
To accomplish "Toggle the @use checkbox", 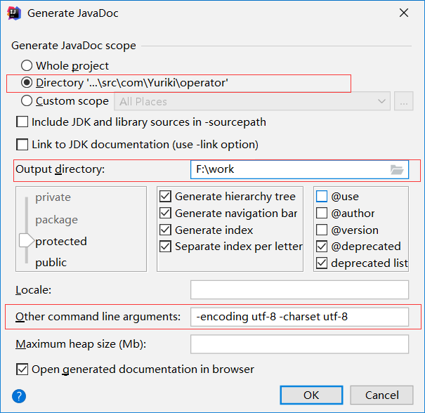I will [322, 197].
